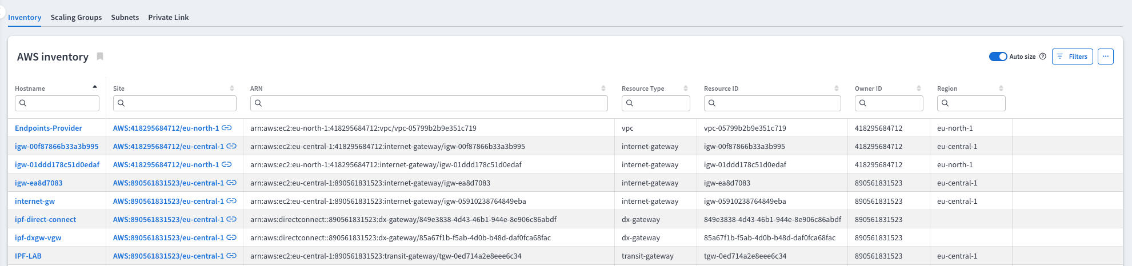Click the bookmark icon beside AWS inventory
Image resolution: width=1132 pixels, height=266 pixels.
coord(100,57)
